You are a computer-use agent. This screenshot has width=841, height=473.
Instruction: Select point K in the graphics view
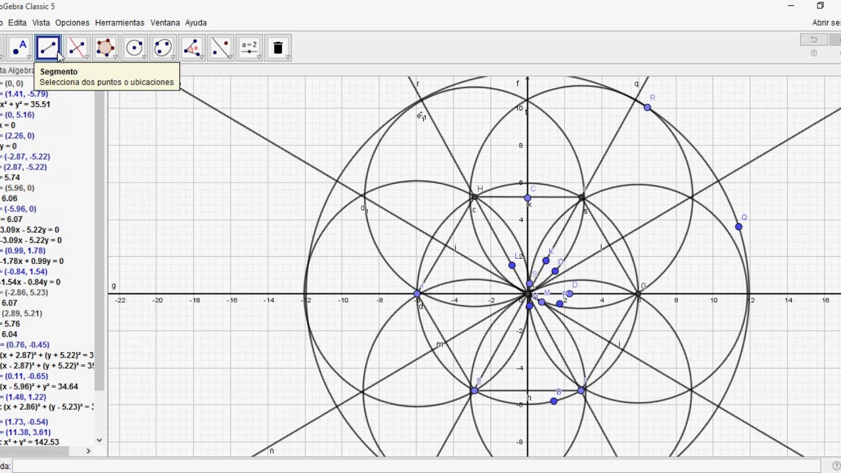tap(546, 261)
